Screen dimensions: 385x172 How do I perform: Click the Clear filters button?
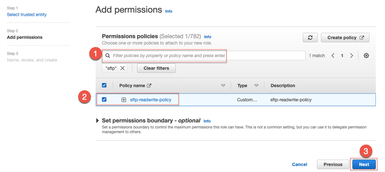click(156, 68)
